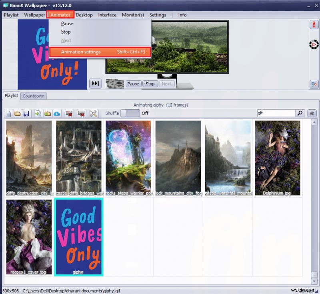
Task: Add images to the playlist
Action: coord(38,113)
